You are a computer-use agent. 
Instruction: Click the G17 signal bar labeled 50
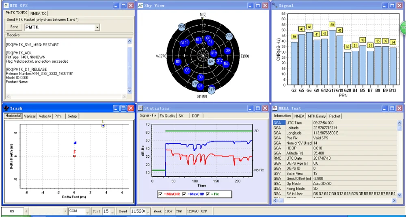pyautogui.click(x=332, y=58)
